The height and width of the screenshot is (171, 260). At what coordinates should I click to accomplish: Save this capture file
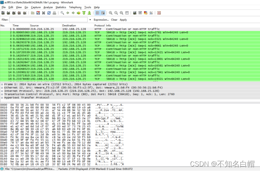point(38,13)
